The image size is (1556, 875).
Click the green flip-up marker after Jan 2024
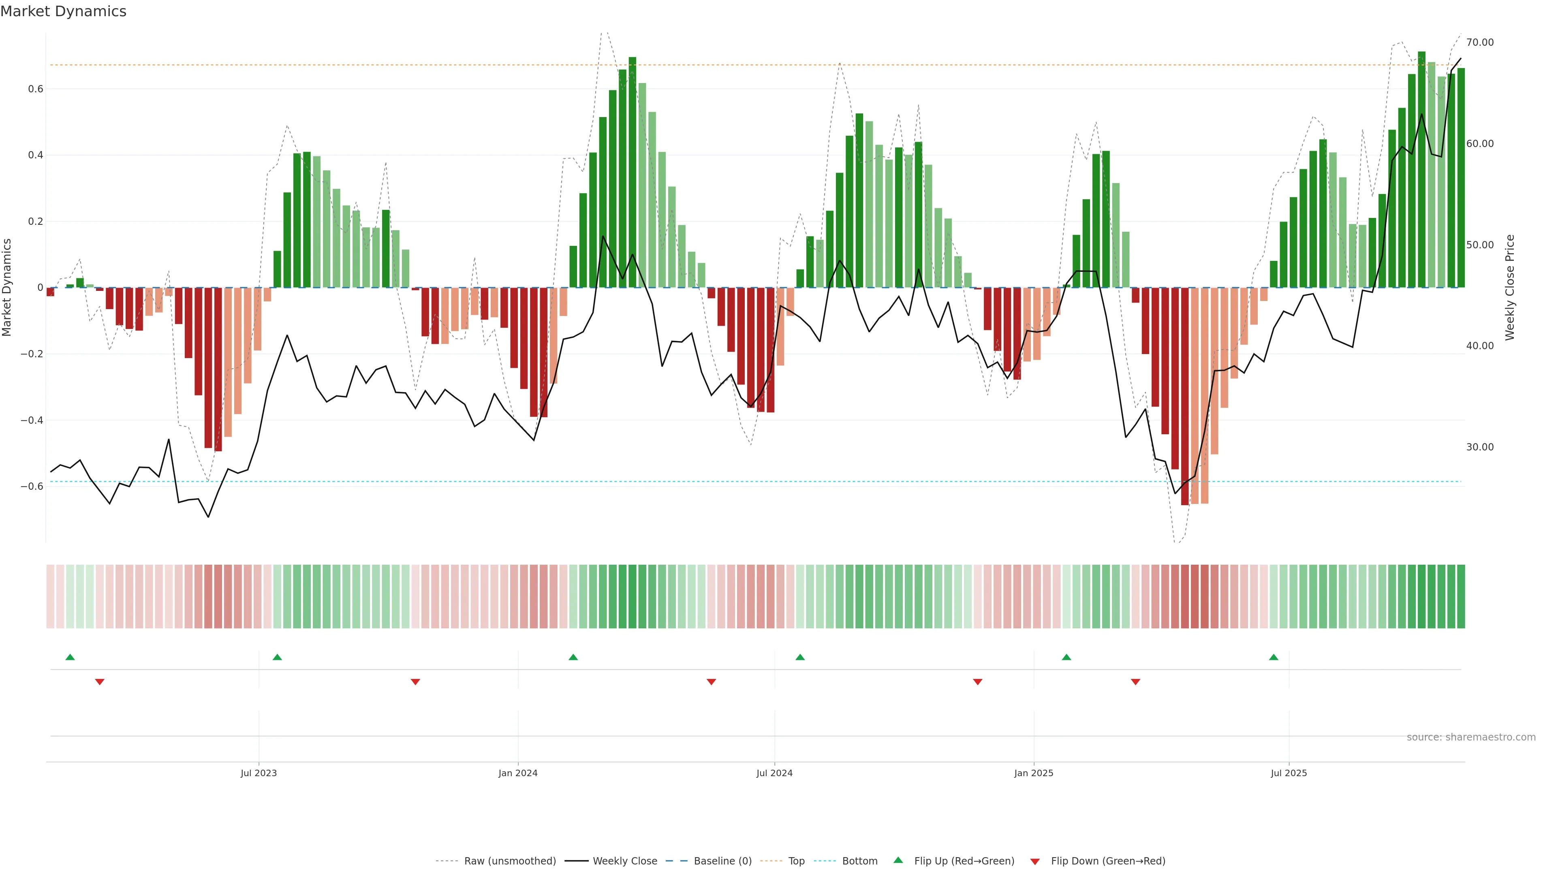tap(573, 657)
